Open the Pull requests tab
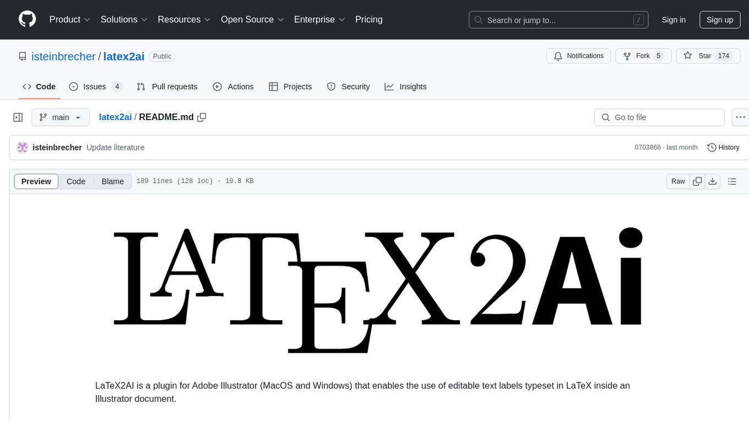 tap(167, 87)
